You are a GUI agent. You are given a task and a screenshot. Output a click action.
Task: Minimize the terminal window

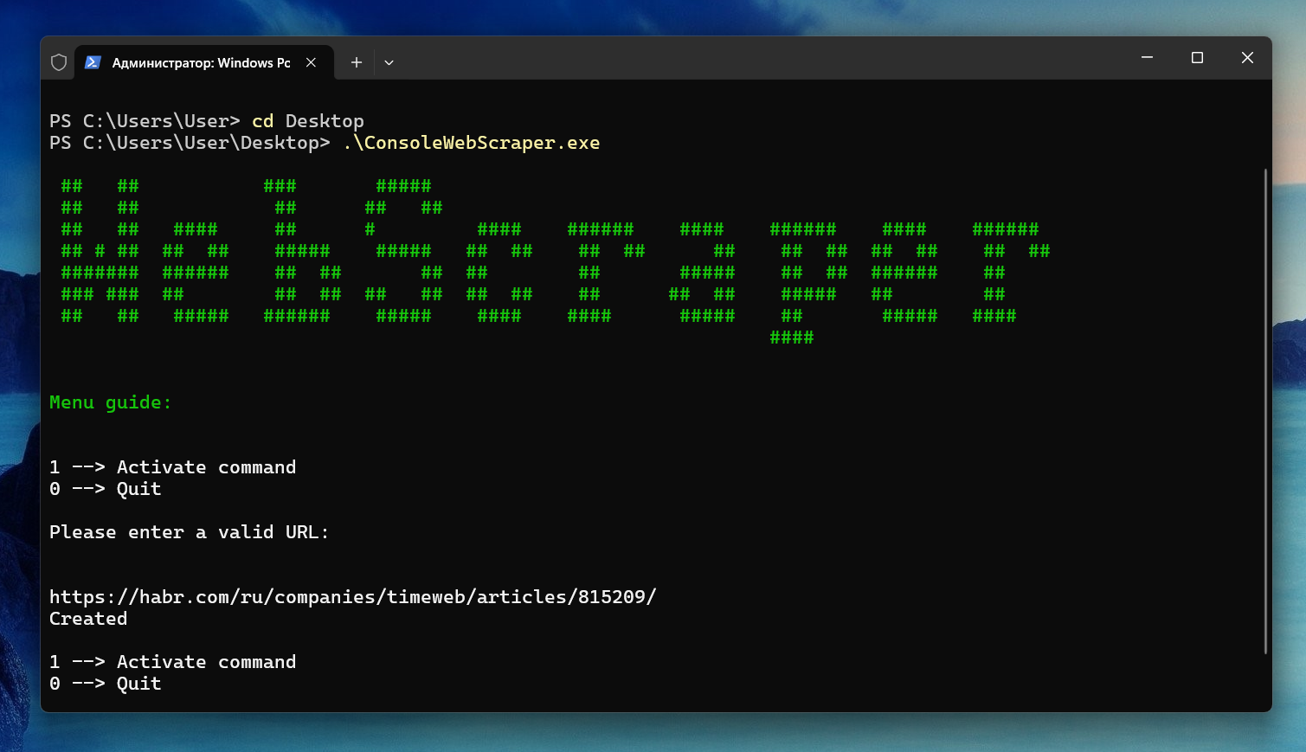(x=1147, y=58)
